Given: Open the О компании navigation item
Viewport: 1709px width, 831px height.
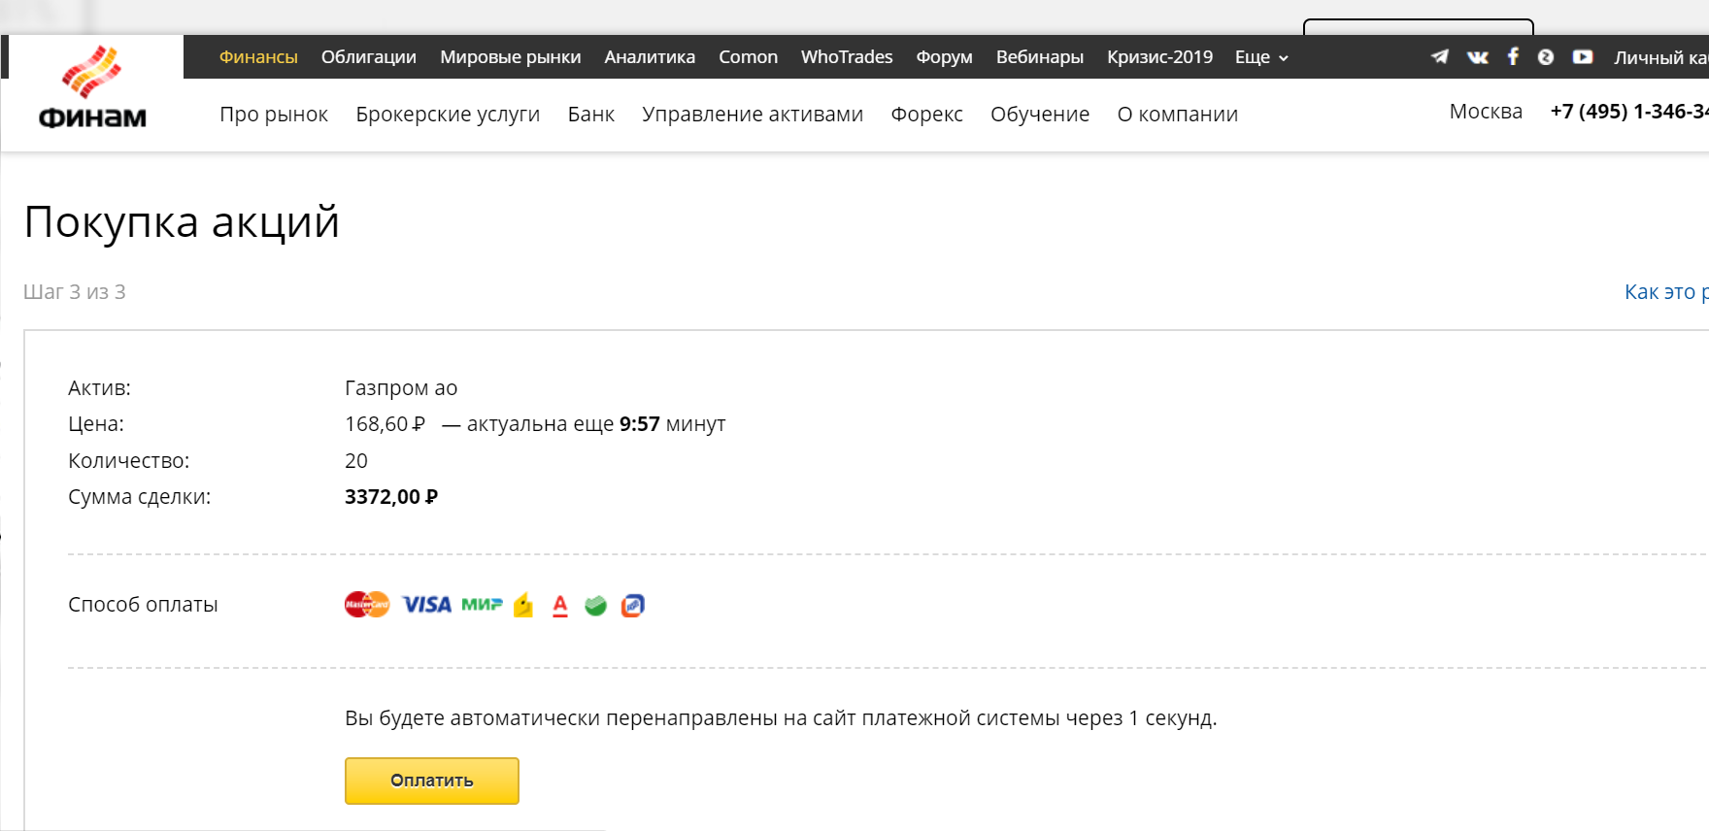Looking at the screenshot, I should (1178, 115).
